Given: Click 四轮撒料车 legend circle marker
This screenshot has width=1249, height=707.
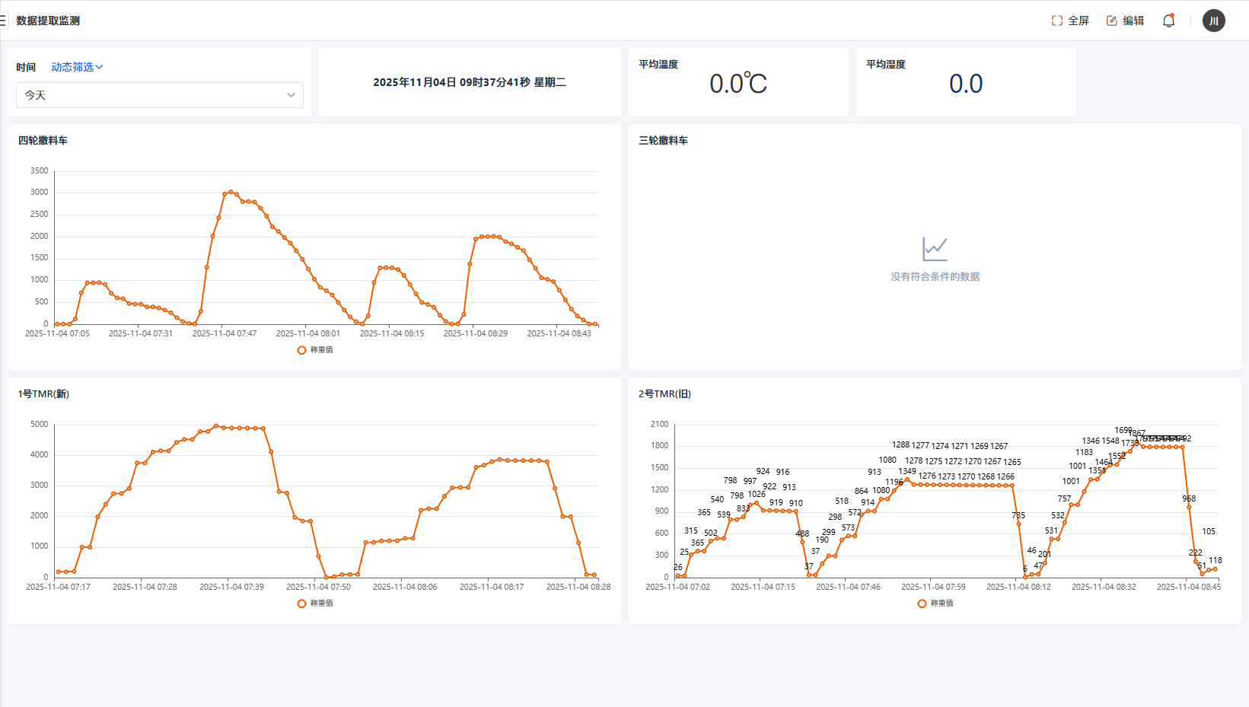Looking at the screenshot, I should (x=302, y=350).
